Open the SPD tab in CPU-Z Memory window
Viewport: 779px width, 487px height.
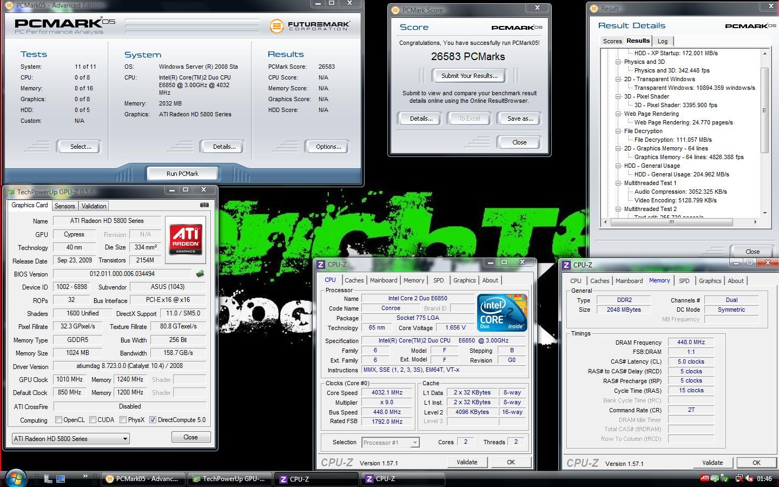pyautogui.click(x=684, y=281)
